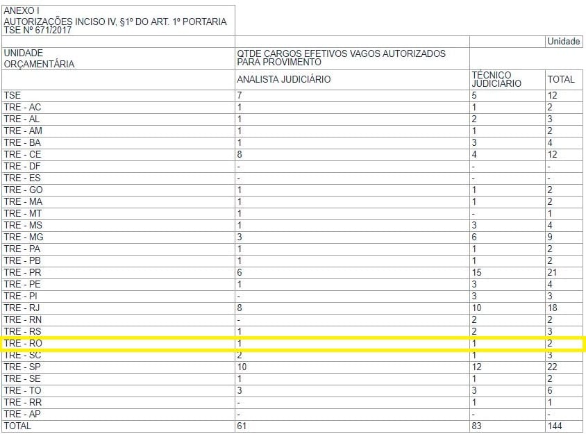Click TSE analista value "7"
The width and height of the screenshot is (586, 434).
(x=239, y=95)
